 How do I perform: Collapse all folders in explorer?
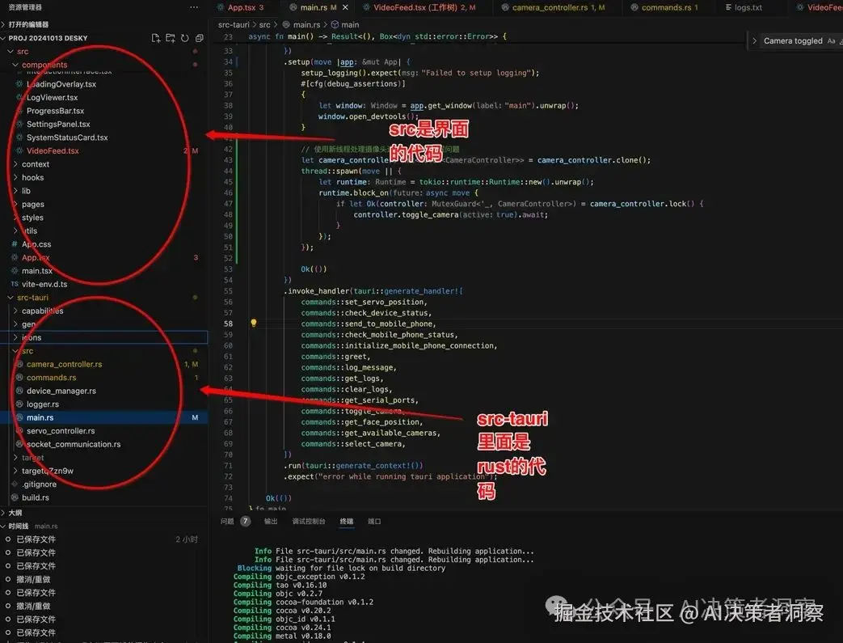click(200, 38)
